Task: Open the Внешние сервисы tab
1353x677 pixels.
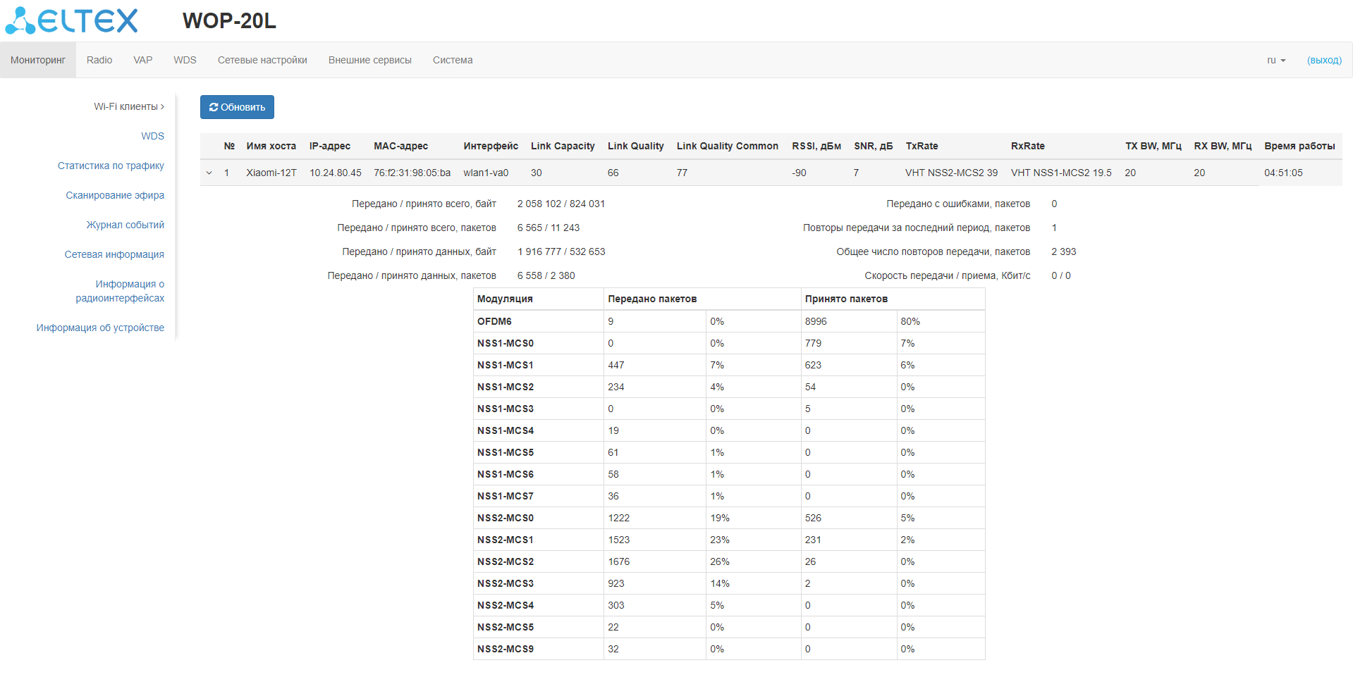Action: pyautogui.click(x=369, y=61)
